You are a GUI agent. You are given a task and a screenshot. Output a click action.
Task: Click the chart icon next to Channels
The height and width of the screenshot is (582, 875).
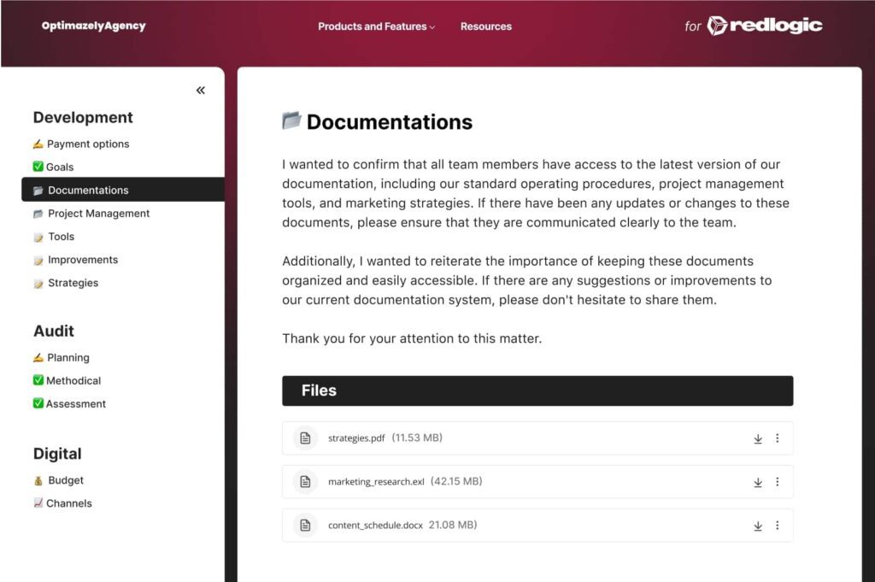pos(38,503)
